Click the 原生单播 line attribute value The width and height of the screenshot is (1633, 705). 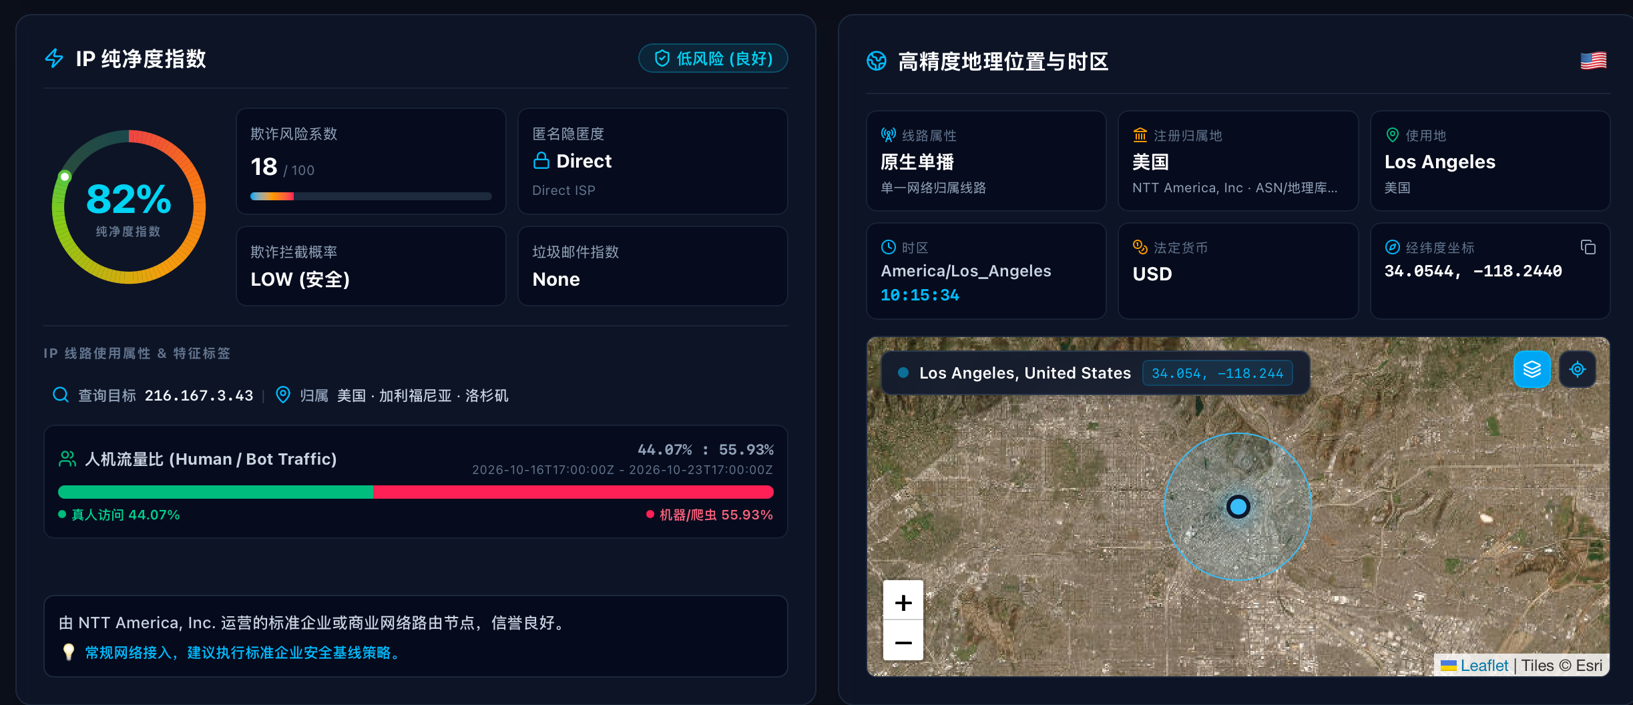click(917, 162)
